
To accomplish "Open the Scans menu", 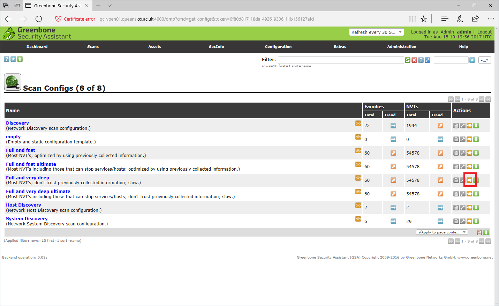I will click(93, 46).
